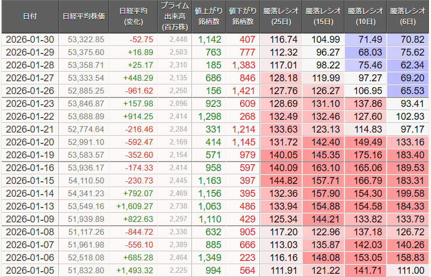Click the 日付 column header
Screen dimensions: 431x277
30,17
